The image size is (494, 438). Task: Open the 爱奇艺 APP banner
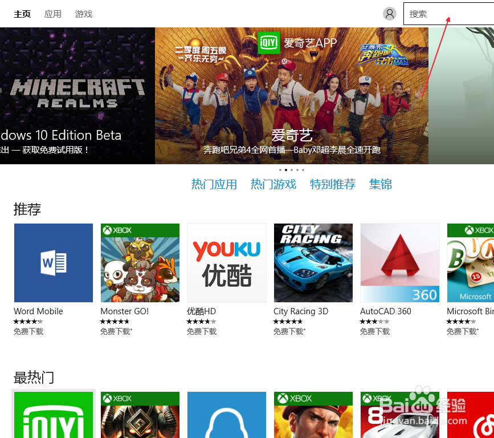[291, 96]
